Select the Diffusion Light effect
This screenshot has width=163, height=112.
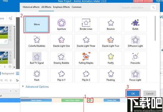tap(135, 42)
